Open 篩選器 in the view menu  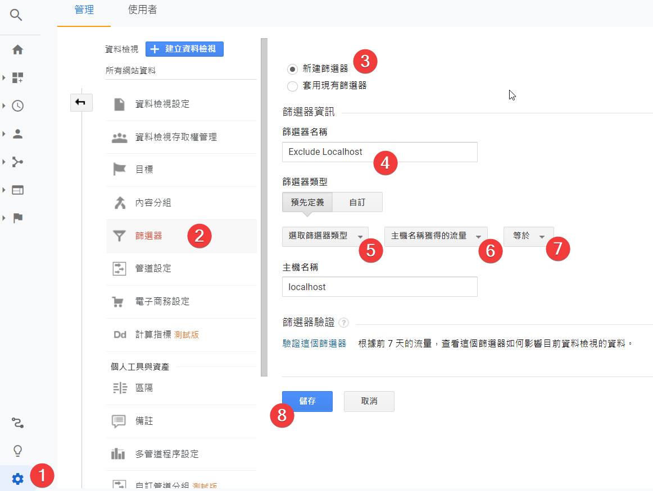[149, 236]
